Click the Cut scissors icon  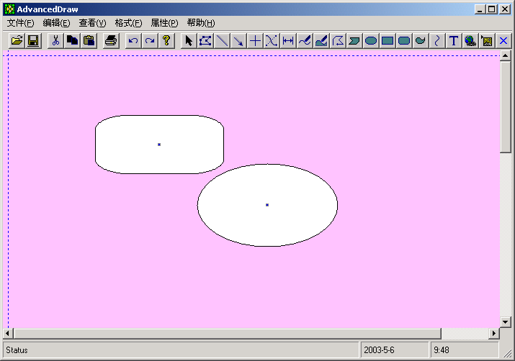55,40
